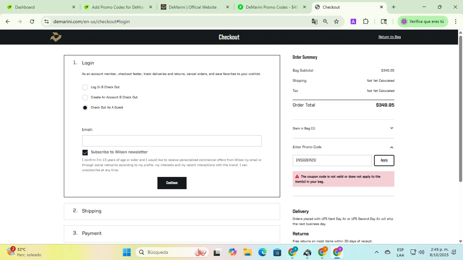Click the Continue button
This screenshot has height=260, width=463.
click(172, 183)
